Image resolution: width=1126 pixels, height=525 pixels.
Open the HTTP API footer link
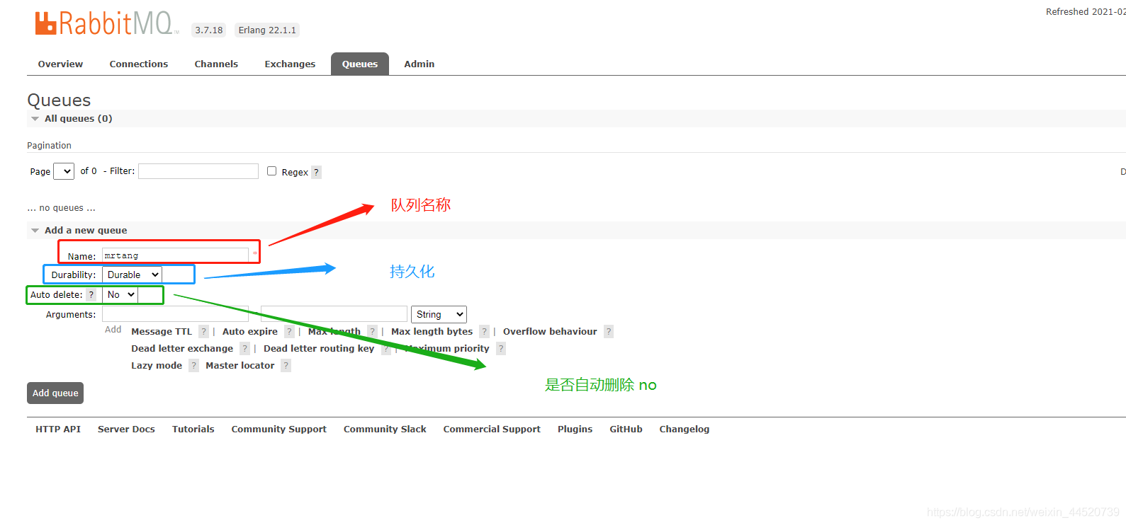point(58,429)
